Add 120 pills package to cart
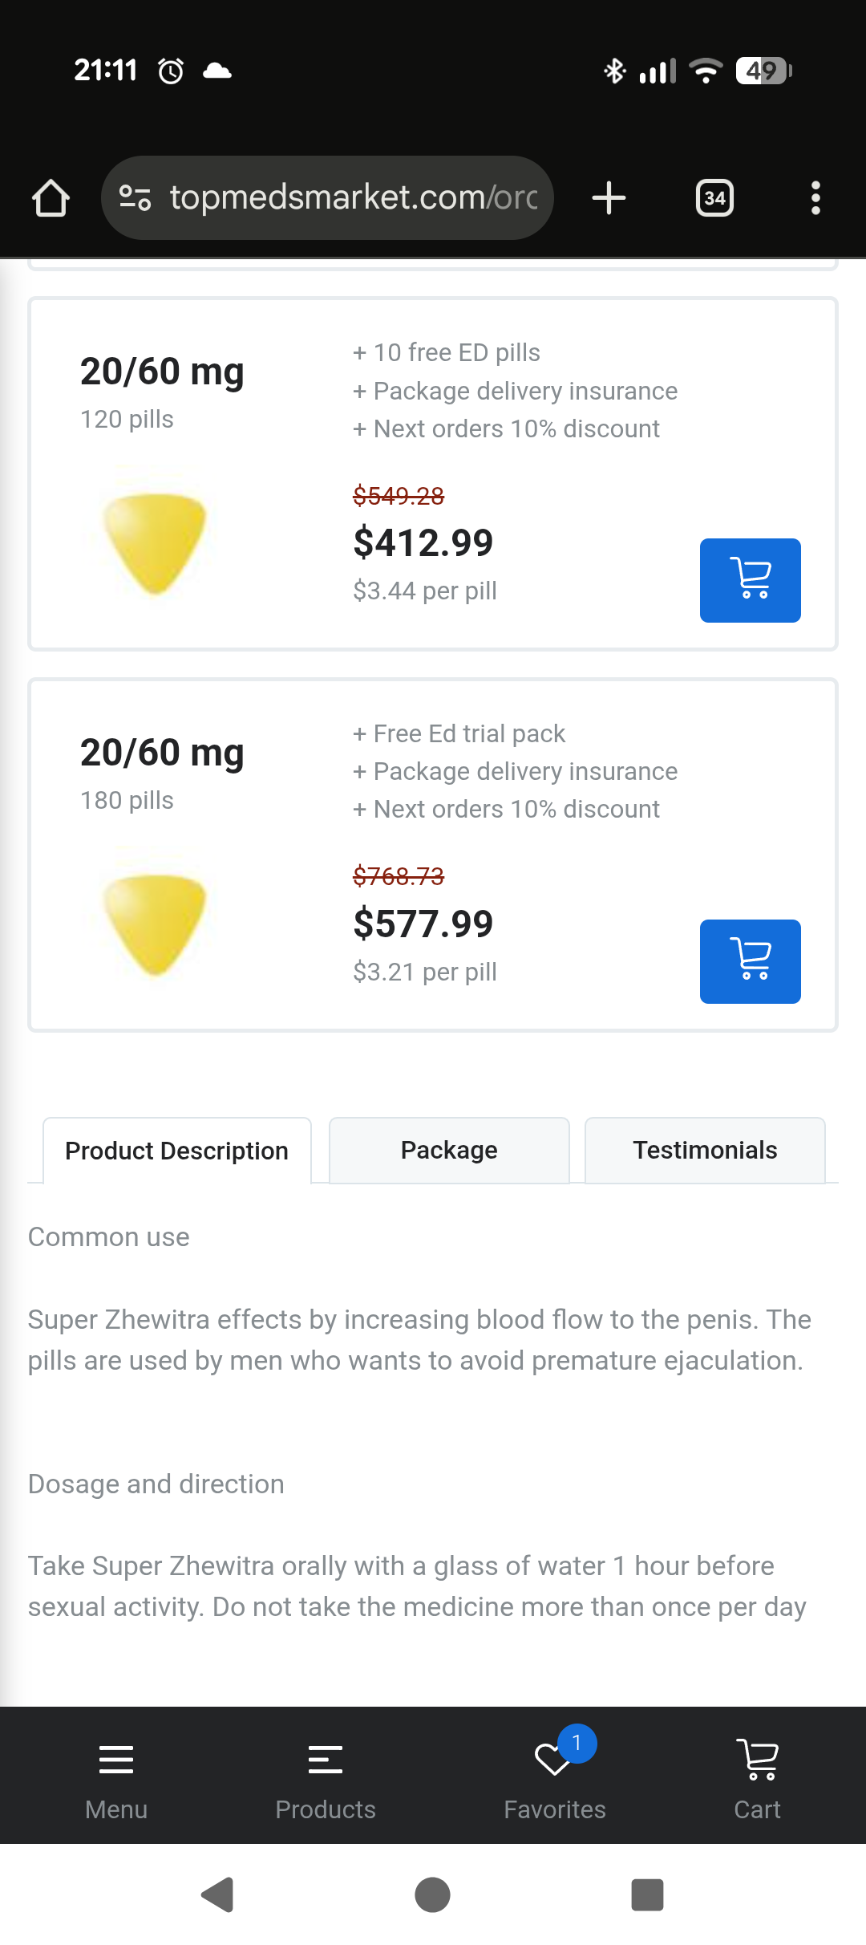This screenshot has width=866, height=1945. (750, 580)
